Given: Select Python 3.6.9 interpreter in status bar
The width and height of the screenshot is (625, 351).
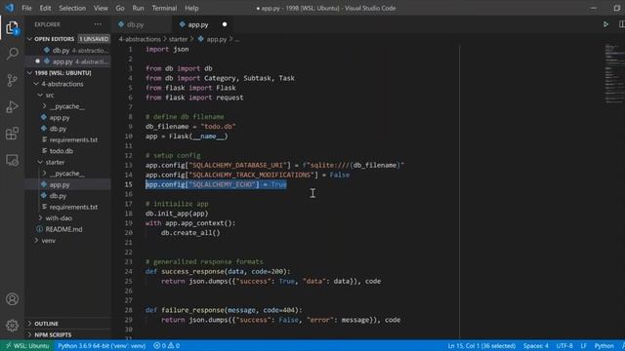Looking at the screenshot, I should tap(102, 346).
